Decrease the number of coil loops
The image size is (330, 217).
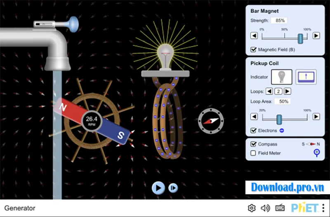[x=269, y=91]
